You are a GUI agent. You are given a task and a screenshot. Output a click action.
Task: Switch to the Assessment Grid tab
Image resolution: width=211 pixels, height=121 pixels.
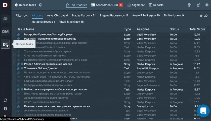[x=107, y=5]
